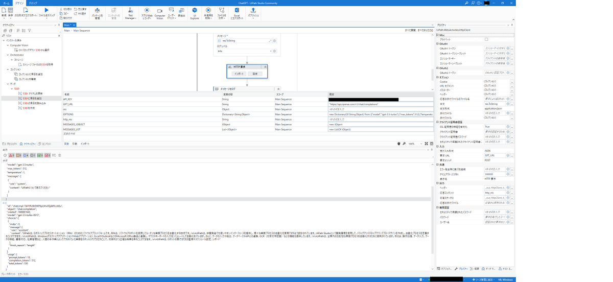Click 元に戻す (Undo) in the ribbon
Image resolution: width=613 pixels, height=282 pixels.
(x=80, y=9)
